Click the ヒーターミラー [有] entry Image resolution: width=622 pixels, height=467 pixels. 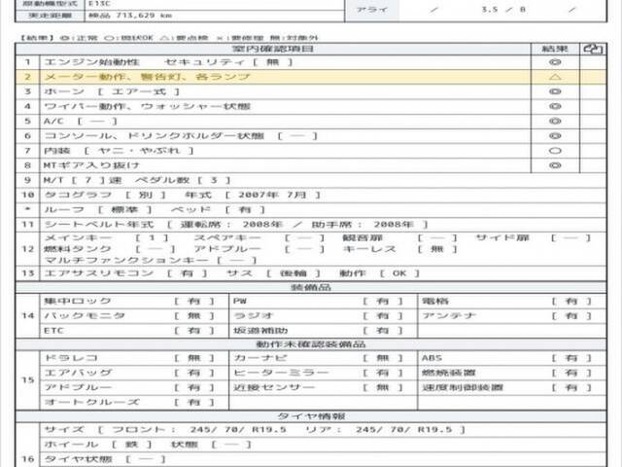coord(318,373)
